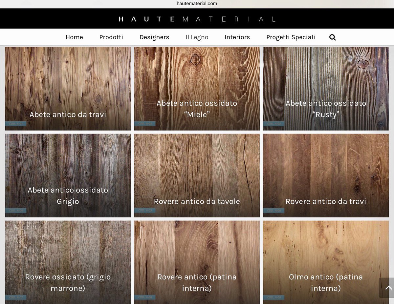
Task: Click the COD. A-04 code label
Action: point(16,211)
